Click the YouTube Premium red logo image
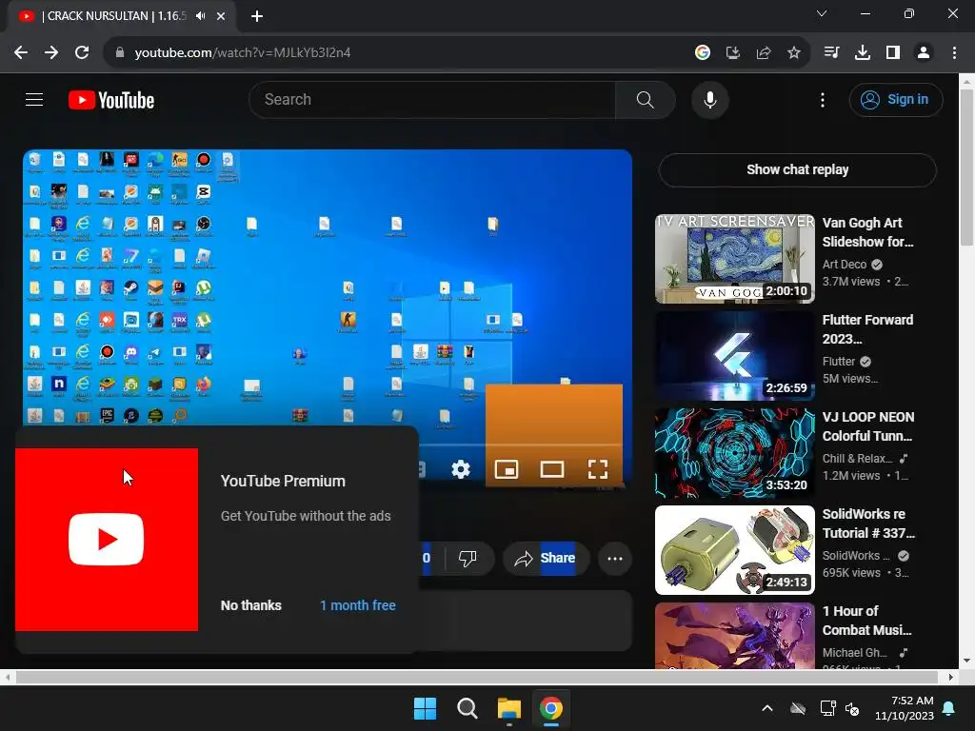The height and width of the screenshot is (731, 975). pyautogui.click(x=107, y=539)
